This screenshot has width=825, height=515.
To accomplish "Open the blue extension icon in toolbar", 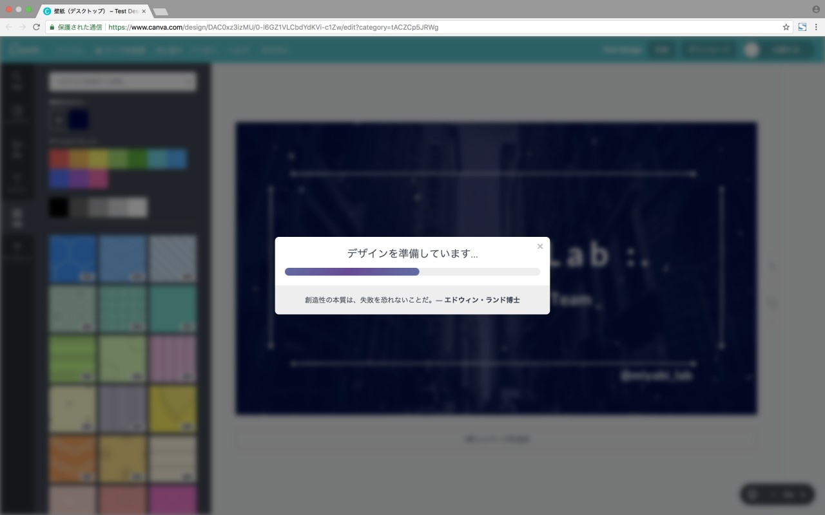I will (x=802, y=27).
